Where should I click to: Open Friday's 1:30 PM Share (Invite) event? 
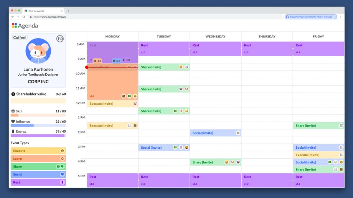pos(318,126)
